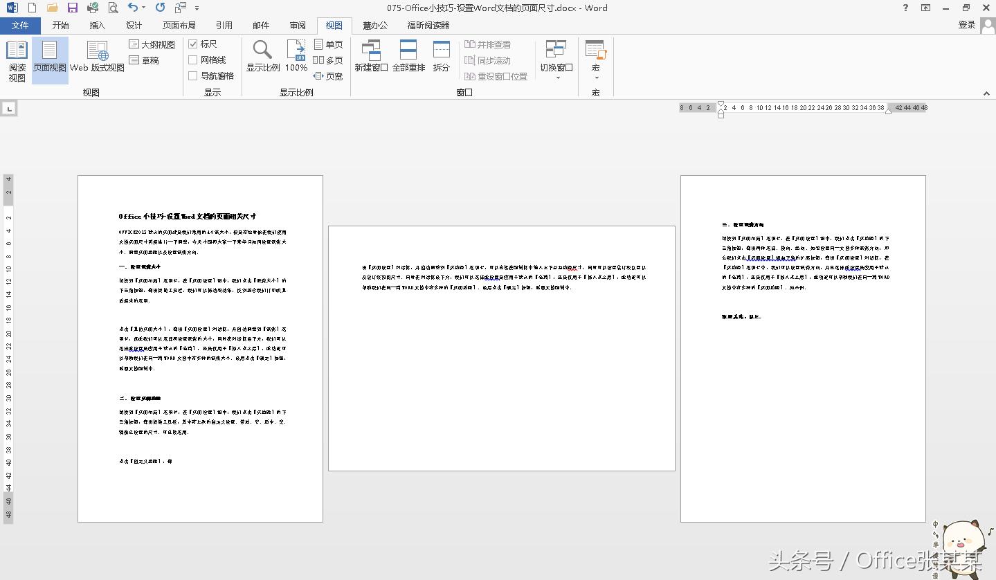Collapse the ribbon with the chevron arrow
Screen dimensions: 996x580
tap(986, 92)
